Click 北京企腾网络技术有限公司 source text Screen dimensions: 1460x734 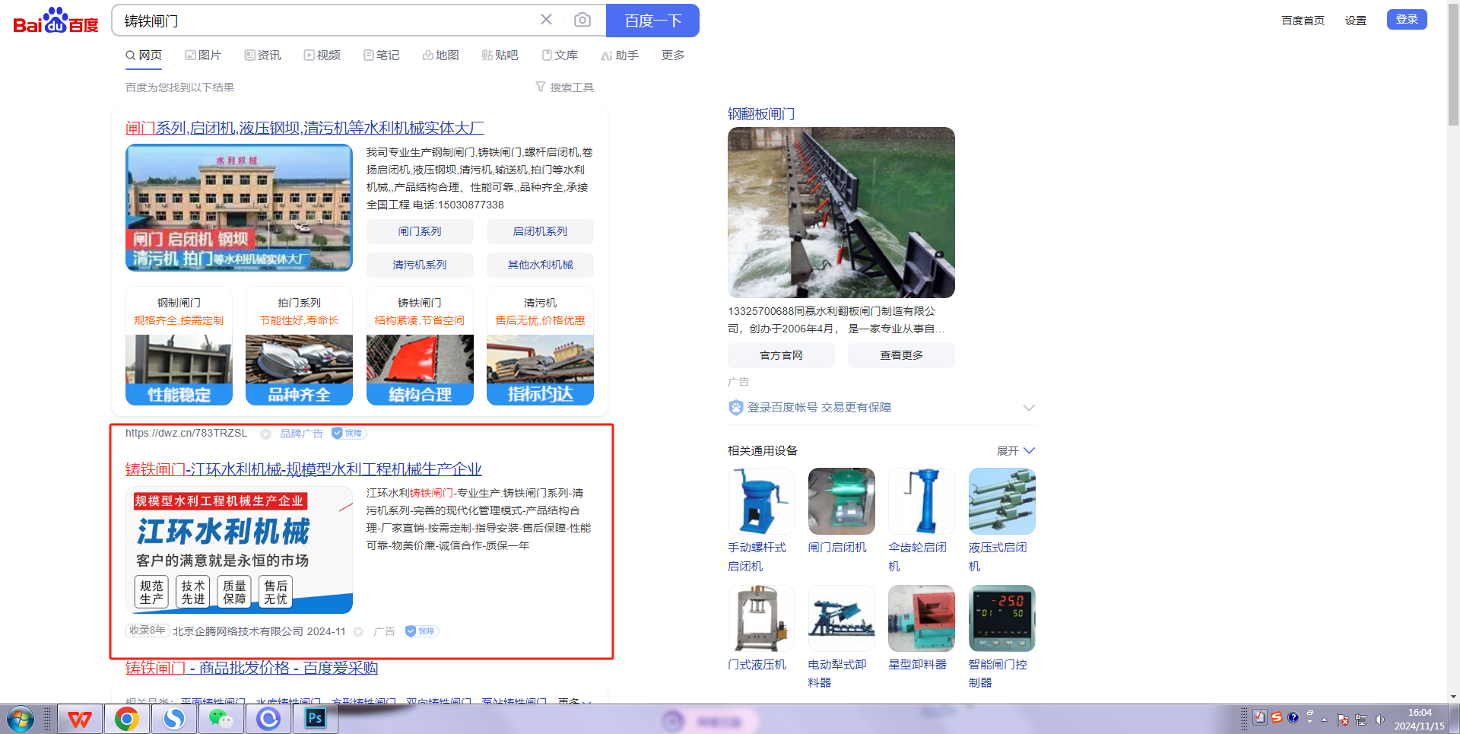238,631
